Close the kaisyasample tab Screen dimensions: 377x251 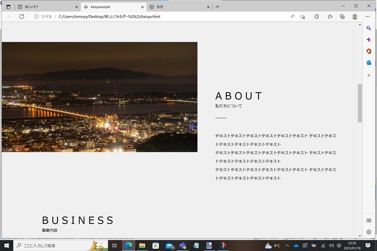[x=142, y=7]
